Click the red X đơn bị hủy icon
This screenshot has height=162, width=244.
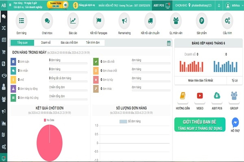[96, 80]
